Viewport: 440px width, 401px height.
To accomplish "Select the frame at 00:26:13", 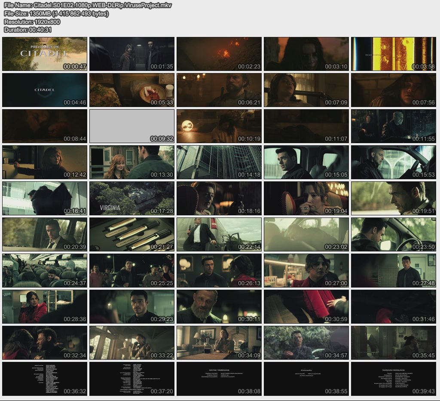I will (x=219, y=270).
